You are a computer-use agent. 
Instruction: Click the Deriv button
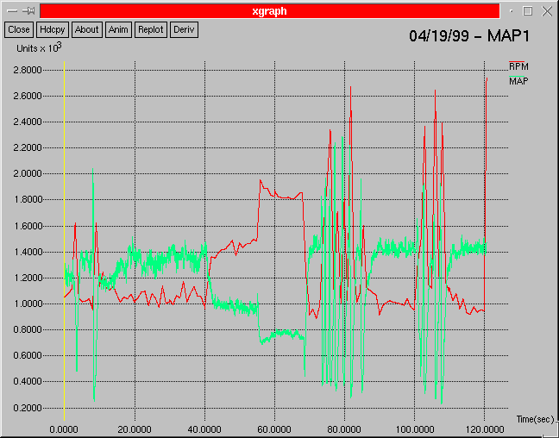pyautogui.click(x=184, y=29)
